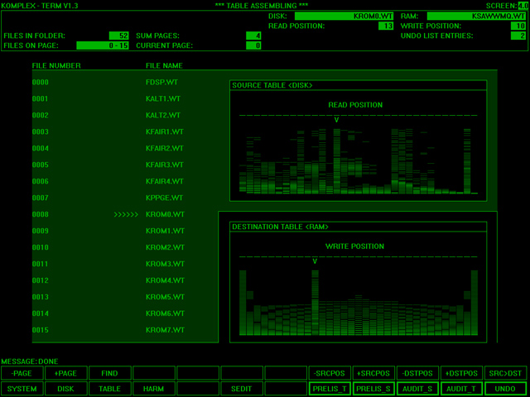Image resolution: width=530 pixels, height=397 pixels.
Task: Click the DISK file name field
Action: pos(344,17)
